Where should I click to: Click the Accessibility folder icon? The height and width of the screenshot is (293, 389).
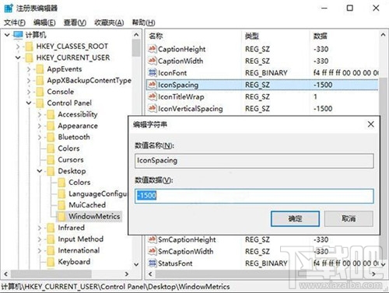[51, 114]
